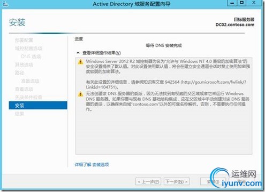The image size is (265, 192).
Task: Open 其他选项 step in sidebar
Action: click(x=24, y=65)
